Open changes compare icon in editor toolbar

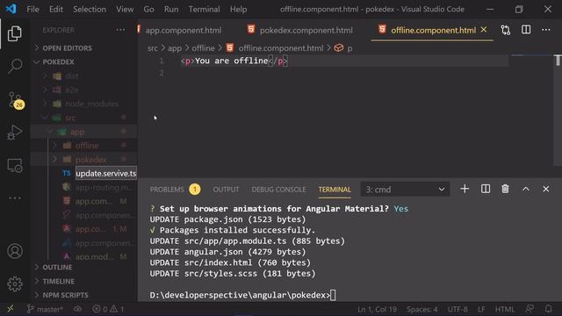[x=506, y=30]
